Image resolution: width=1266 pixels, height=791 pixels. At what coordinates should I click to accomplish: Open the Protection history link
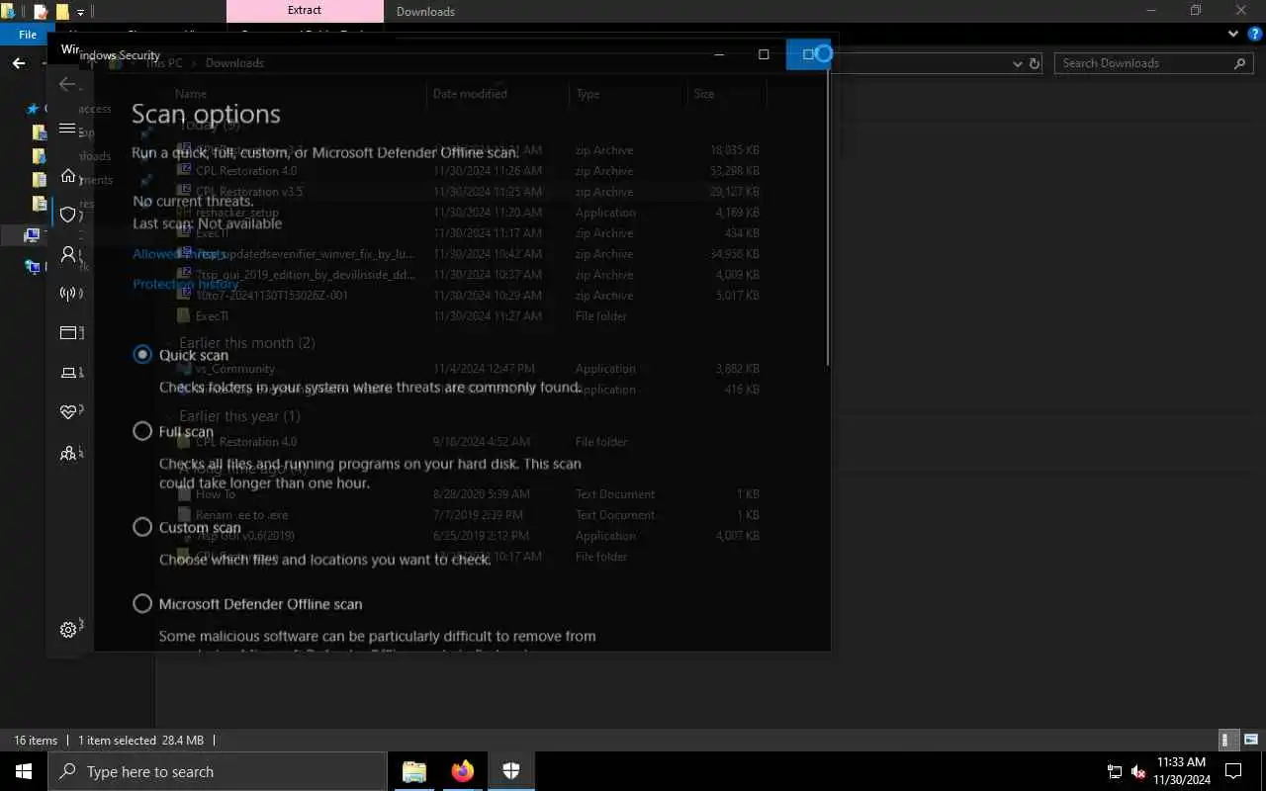click(x=186, y=284)
